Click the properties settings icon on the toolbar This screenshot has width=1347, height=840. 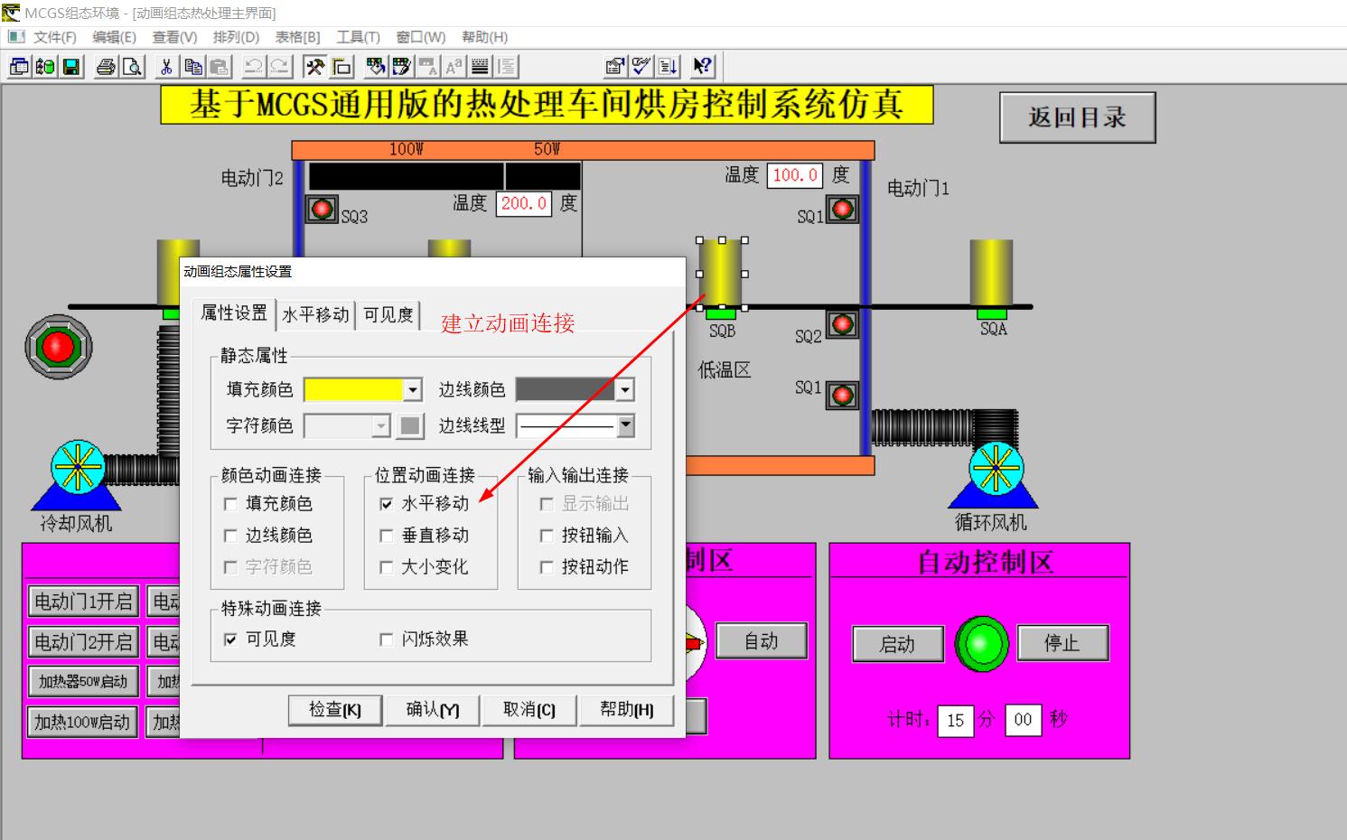(x=614, y=66)
